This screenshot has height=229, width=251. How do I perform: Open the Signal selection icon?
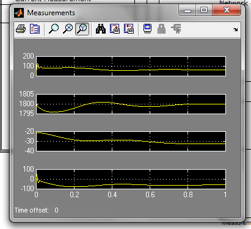176,29
